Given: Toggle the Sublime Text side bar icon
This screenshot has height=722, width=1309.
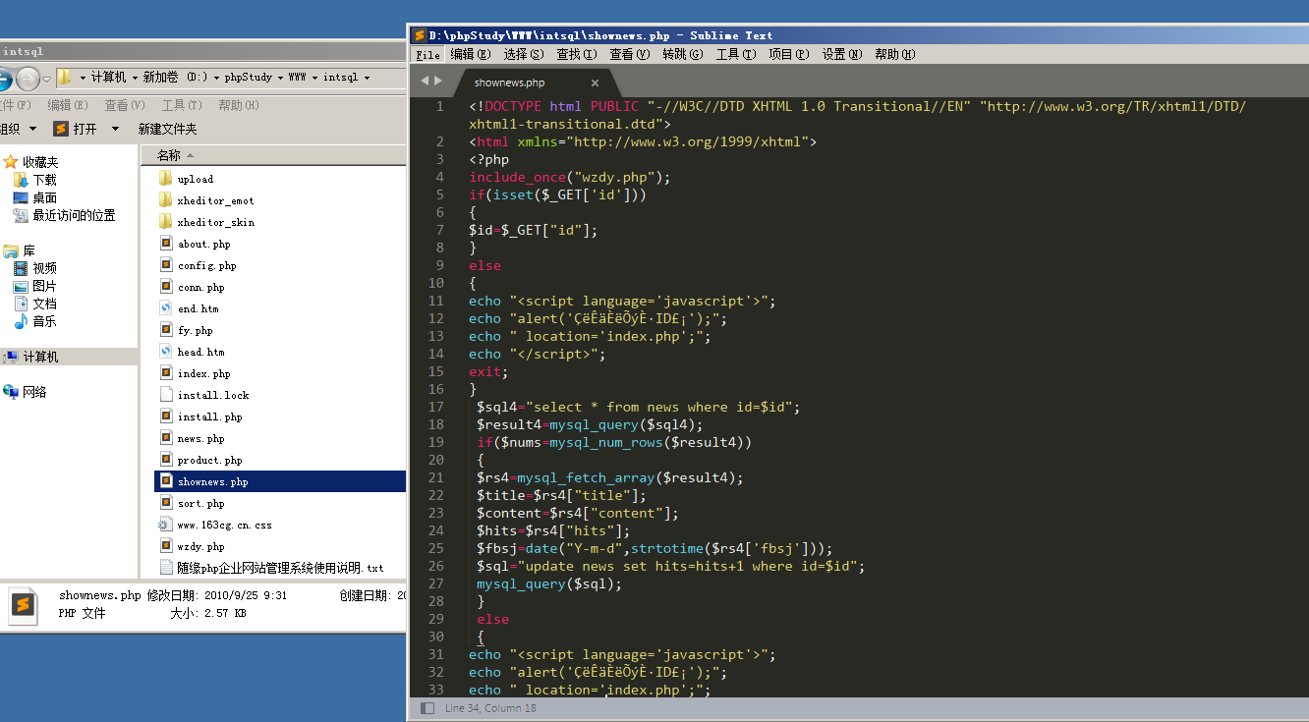Looking at the screenshot, I should [427, 707].
